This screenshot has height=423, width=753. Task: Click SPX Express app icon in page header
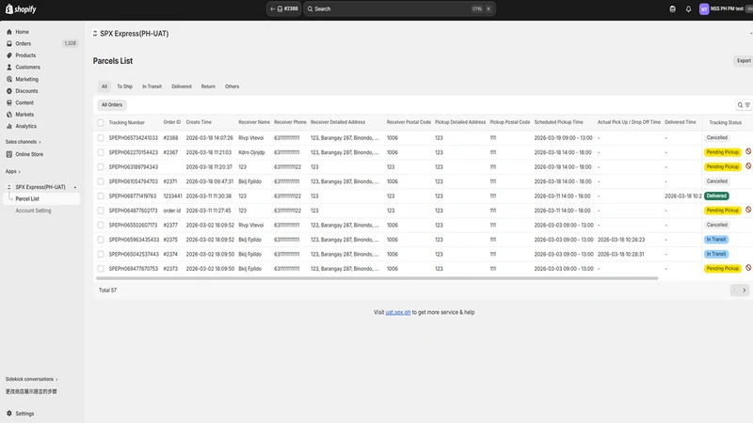point(95,34)
